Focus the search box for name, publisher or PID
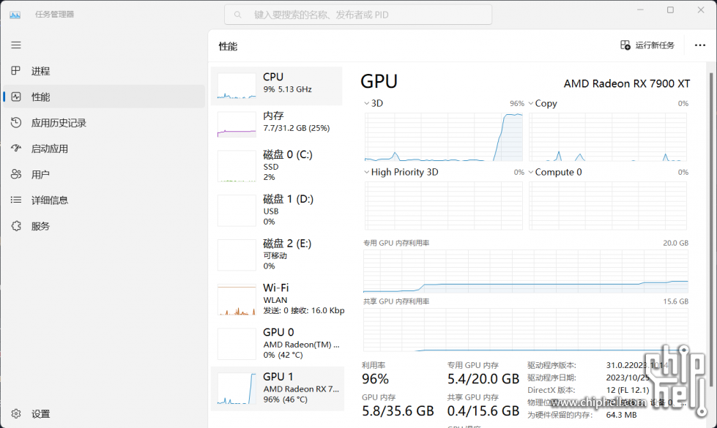717x428 pixels. [358, 15]
